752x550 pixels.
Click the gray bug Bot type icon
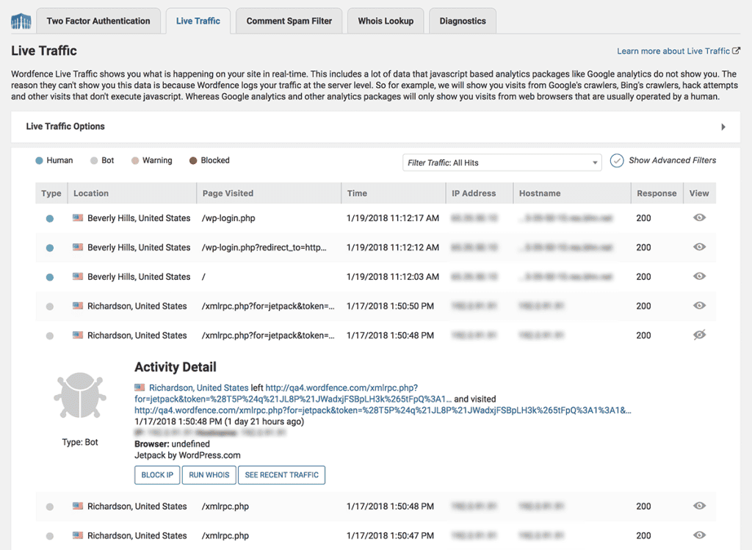coord(79,395)
